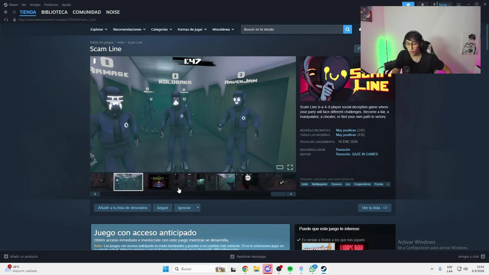Screen dimensions: 489x275
Task: Open Google Chrome in the taskbar
Action: (x=245, y=269)
